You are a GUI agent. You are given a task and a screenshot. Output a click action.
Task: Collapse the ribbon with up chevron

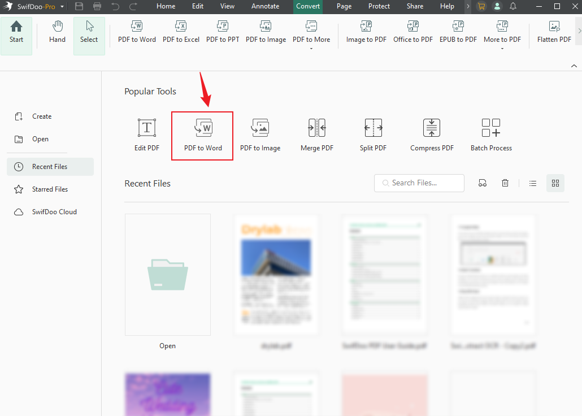coord(574,66)
